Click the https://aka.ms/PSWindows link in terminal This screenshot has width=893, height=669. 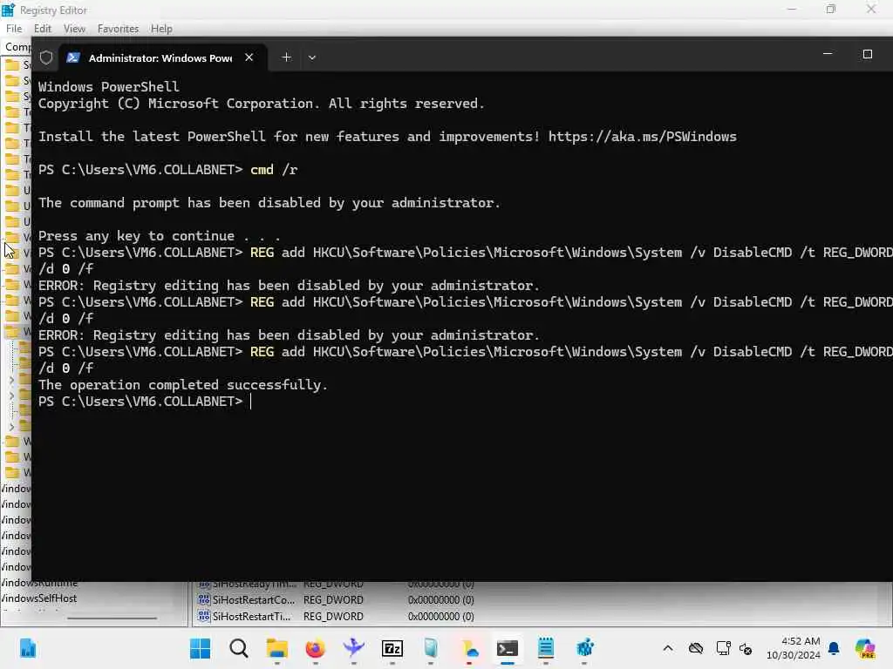[643, 137]
